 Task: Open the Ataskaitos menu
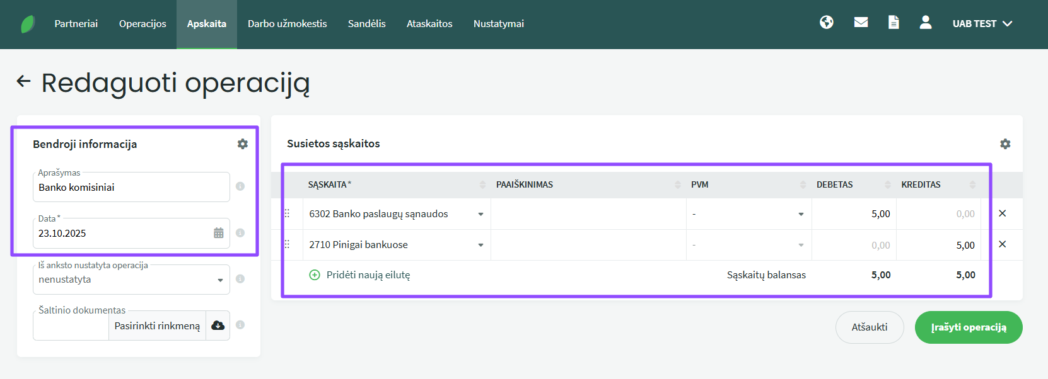click(429, 24)
